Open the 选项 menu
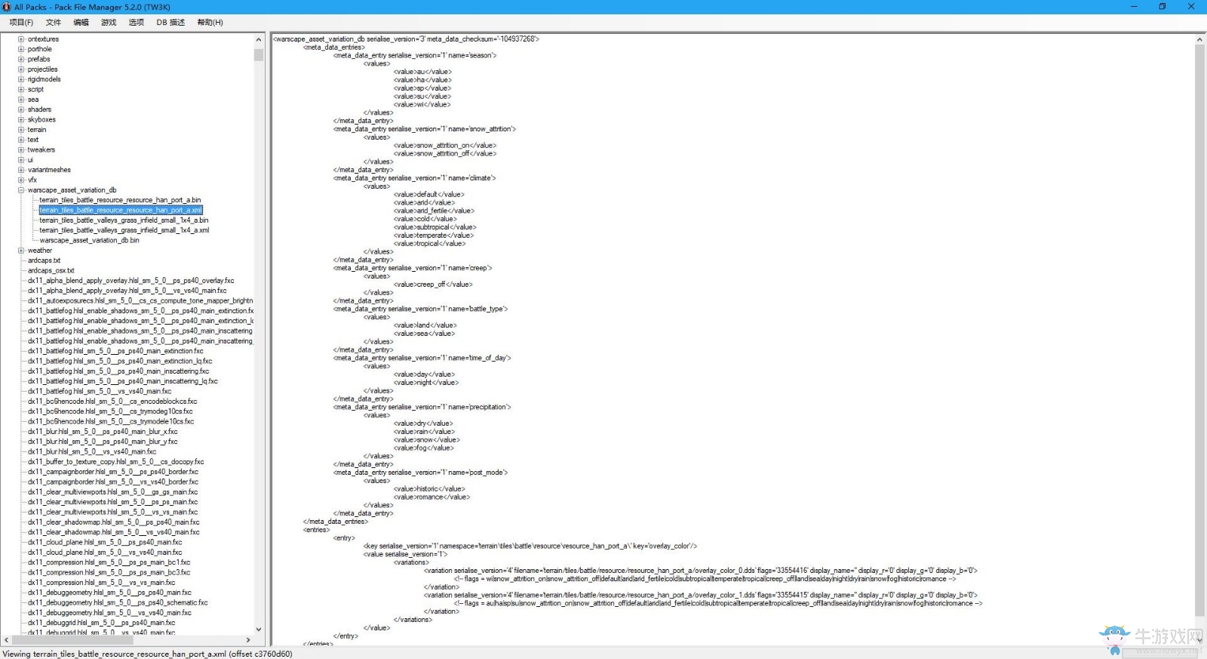The image size is (1207, 659). pos(137,23)
